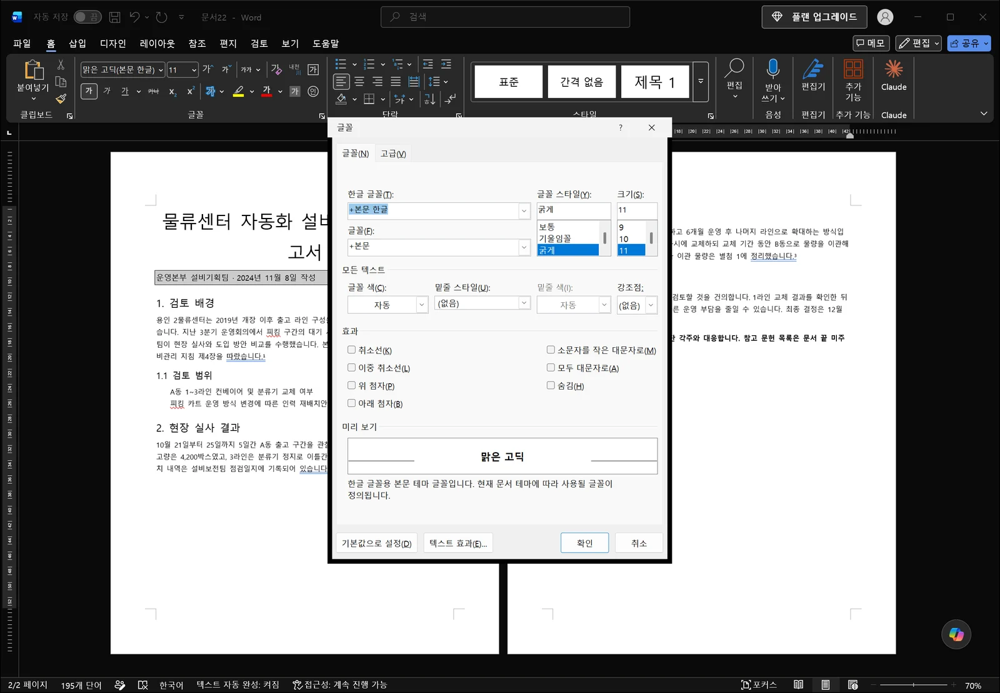Open ribbon font name dropdown
Screen dimensions: 1000x693
click(x=161, y=70)
